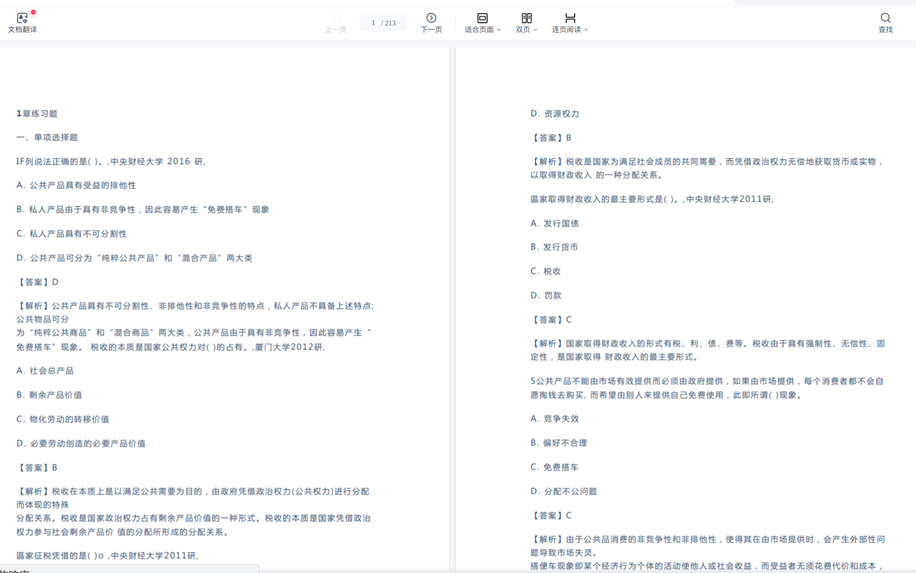Expand the 双页 dropdown chevron

pyautogui.click(x=535, y=30)
